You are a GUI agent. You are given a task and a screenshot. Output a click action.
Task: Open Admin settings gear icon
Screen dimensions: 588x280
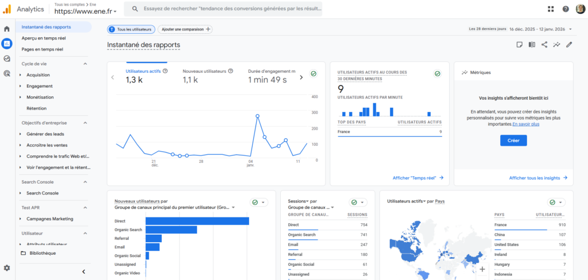7,268
